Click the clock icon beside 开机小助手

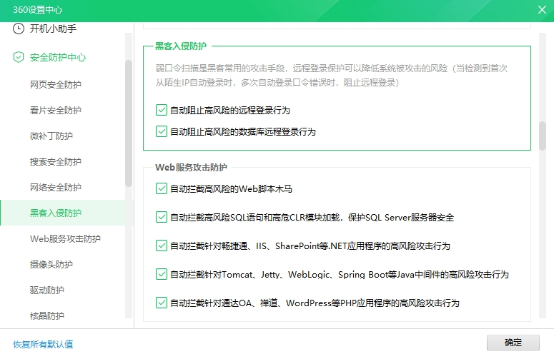click(19, 29)
